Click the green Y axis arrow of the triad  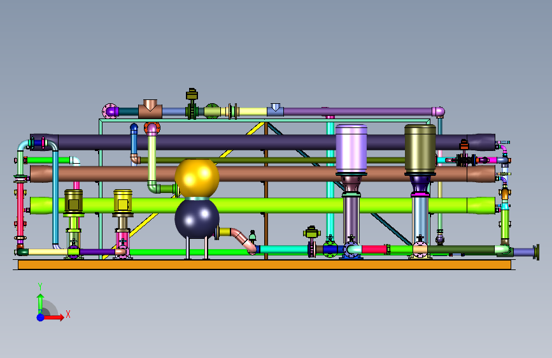pyautogui.click(x=40, y=303)
